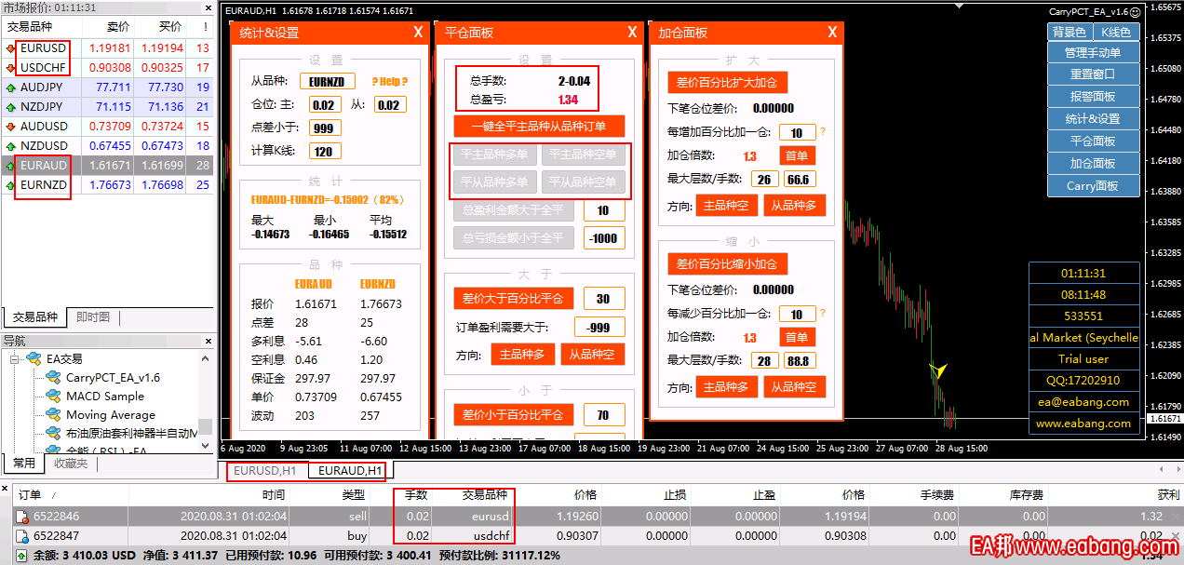Switch to the EURUSD,H1 chart tab
1184x565 pixels.
click(265, 471)
